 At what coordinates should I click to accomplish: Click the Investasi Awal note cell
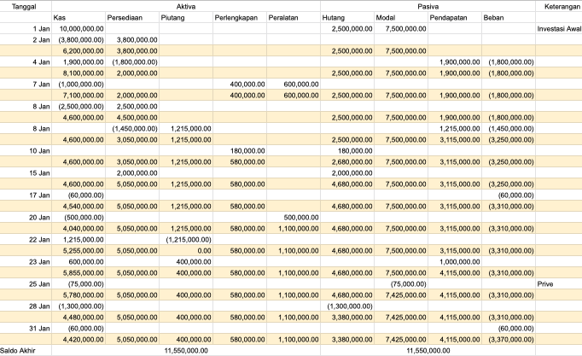pyautogui.click(x=559, y=28)
